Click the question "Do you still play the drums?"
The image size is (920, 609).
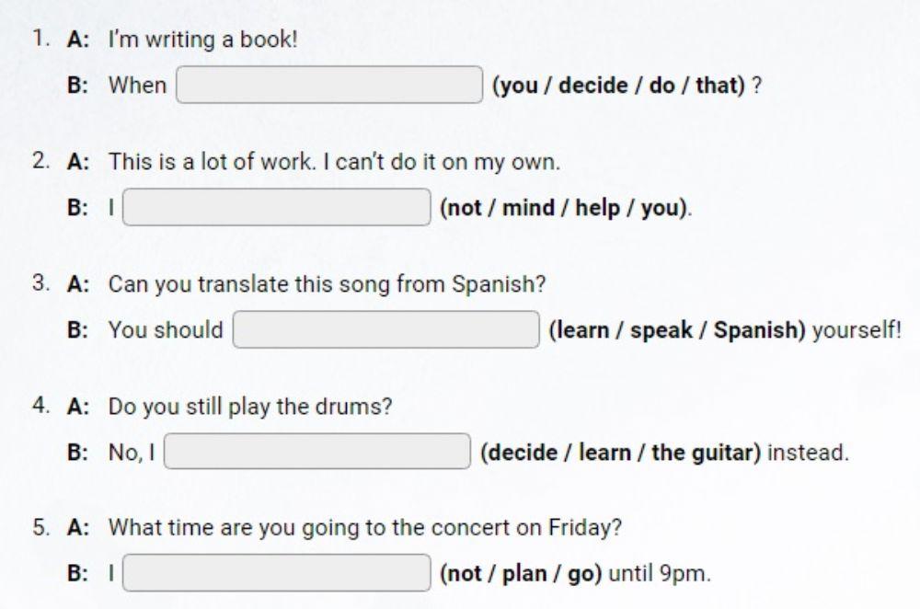pyautogui.click(x=250, y=407)
